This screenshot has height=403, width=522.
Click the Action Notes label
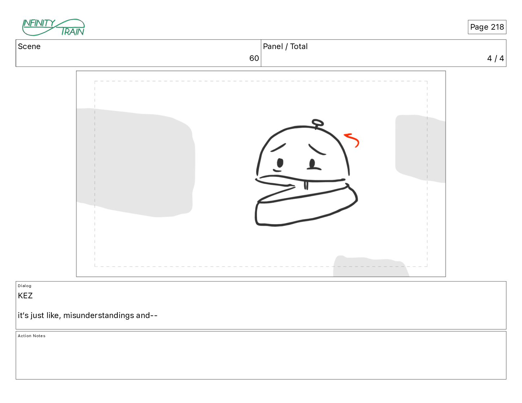tap(32, 336)
